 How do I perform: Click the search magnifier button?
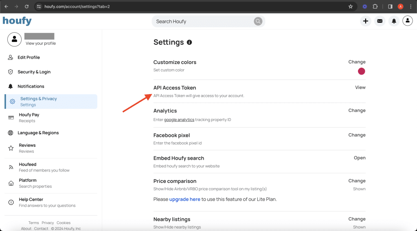pos(258,21)
